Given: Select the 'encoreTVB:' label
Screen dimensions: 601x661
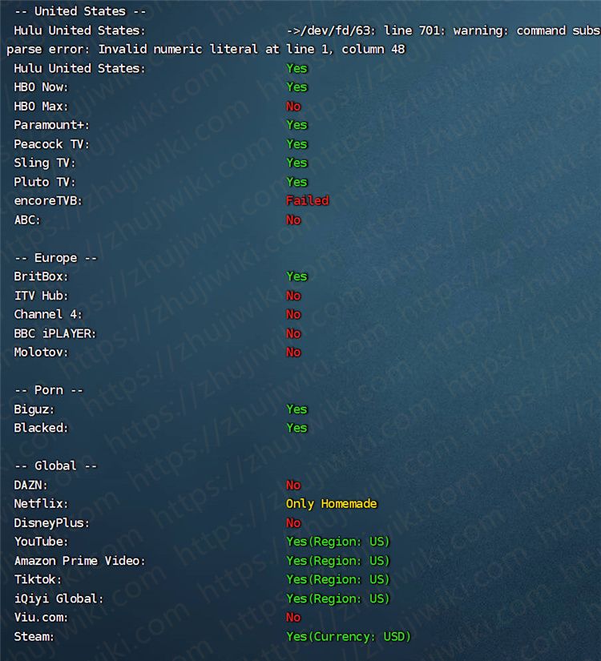Looking at the screenshot, I should tap(48, 200).
